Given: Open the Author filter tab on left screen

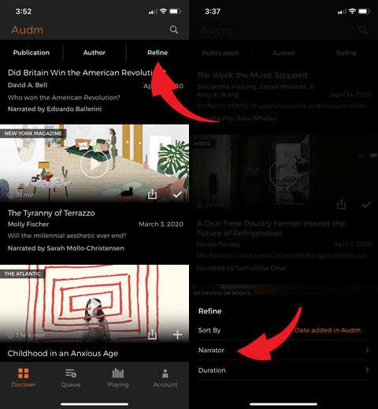Looking at the screenshot, I should [x=94, y=53].
